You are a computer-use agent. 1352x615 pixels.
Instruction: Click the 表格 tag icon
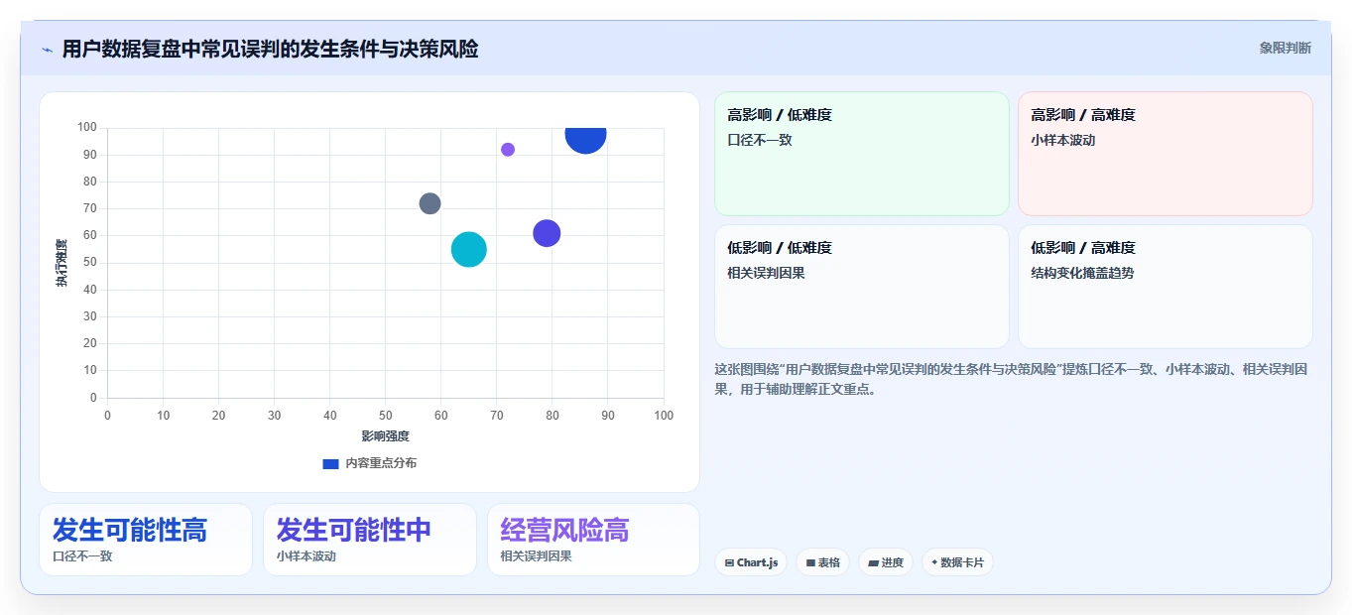[x=810, y=562]
